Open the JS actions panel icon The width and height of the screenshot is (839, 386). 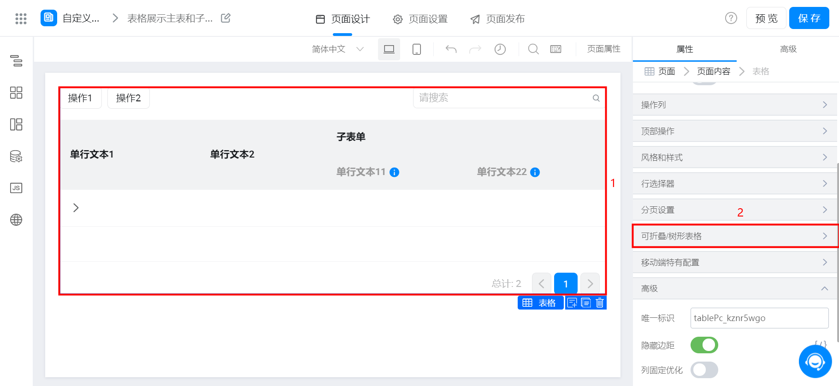pyautogui.click(x=16, y=188)
